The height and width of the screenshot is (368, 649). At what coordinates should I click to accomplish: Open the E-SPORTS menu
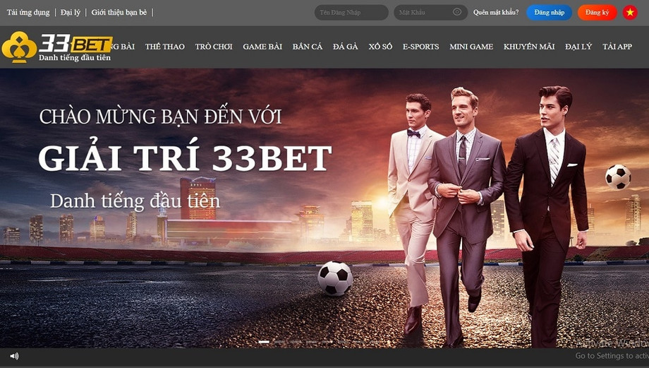[x=420, y=47]
